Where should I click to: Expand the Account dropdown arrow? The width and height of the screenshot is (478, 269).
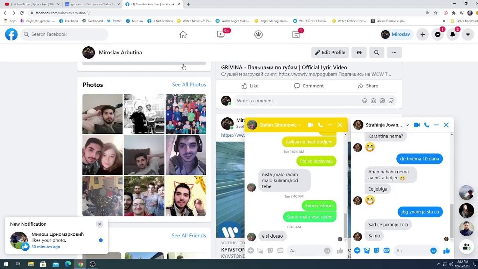468,34
